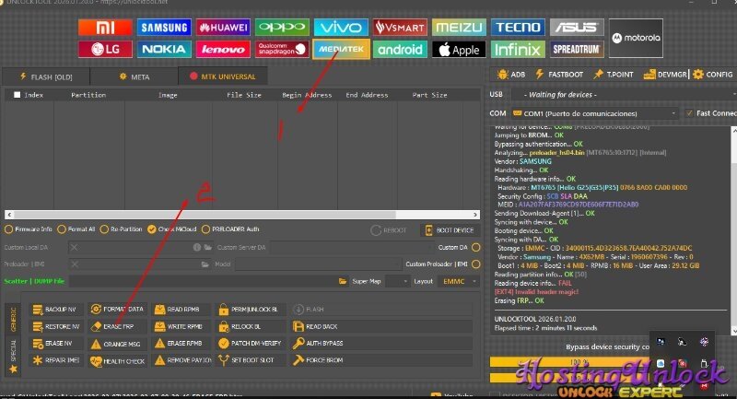Enable the Custom DA toggle
This screenshot has height=399, width=737.
pyautogui.click(x=475, y=247)
